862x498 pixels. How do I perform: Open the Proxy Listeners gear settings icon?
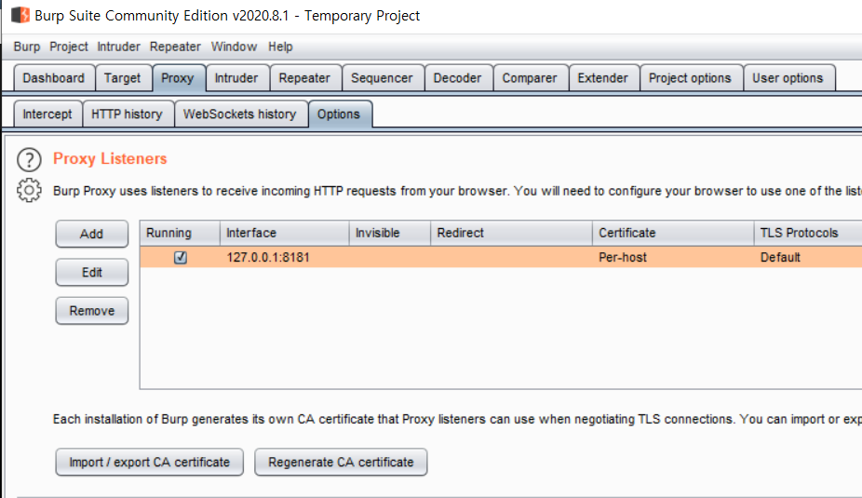[29, 191]
